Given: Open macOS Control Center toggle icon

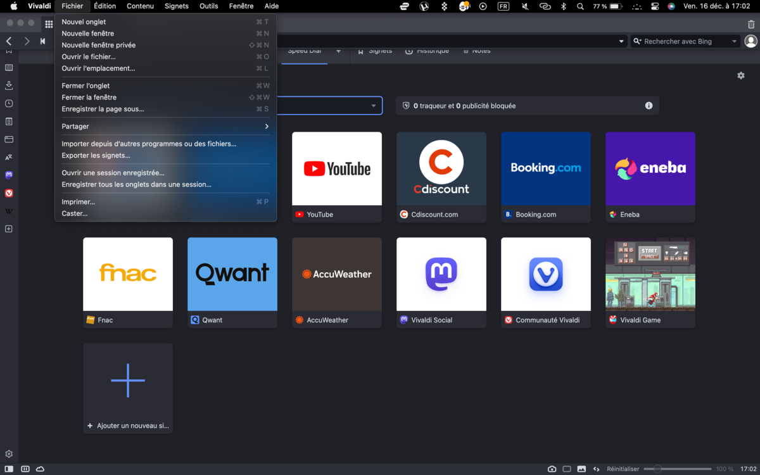Looking at the screenshot, I should (655, 6).
